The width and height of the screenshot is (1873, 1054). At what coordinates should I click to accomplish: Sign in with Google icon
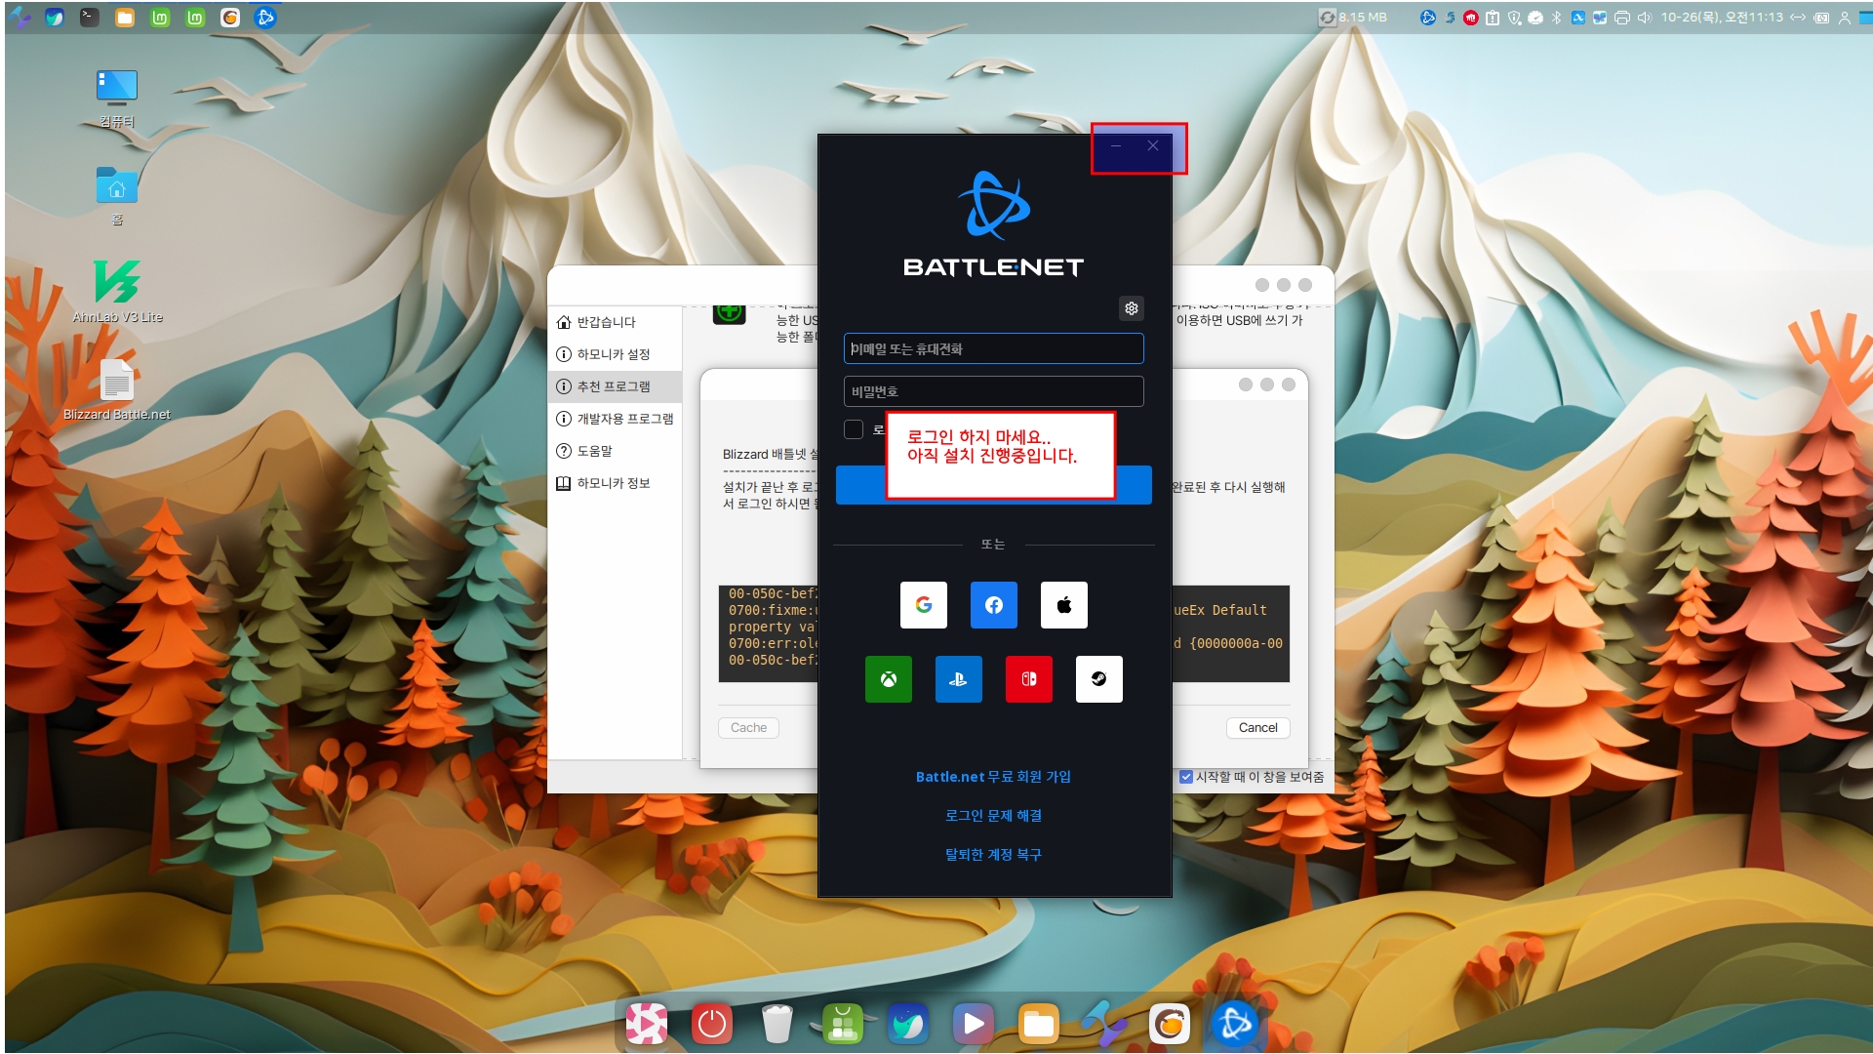point(923,605)
